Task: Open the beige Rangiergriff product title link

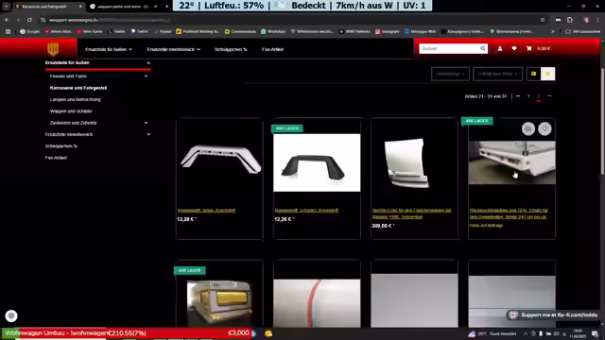Action: [206, 210]
